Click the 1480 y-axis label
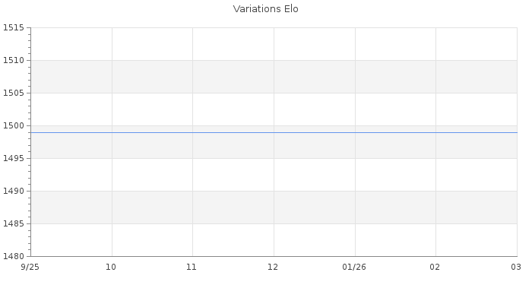 (x=14, y=257)
